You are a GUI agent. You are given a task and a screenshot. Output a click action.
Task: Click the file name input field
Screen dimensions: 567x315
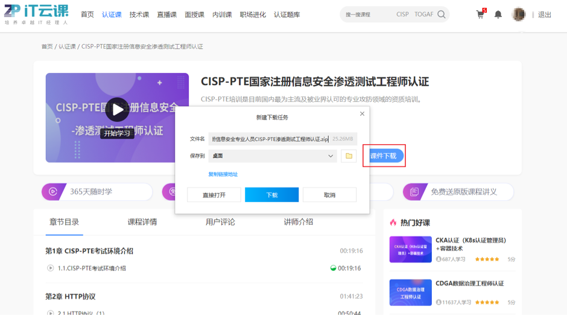pos(268,139)
